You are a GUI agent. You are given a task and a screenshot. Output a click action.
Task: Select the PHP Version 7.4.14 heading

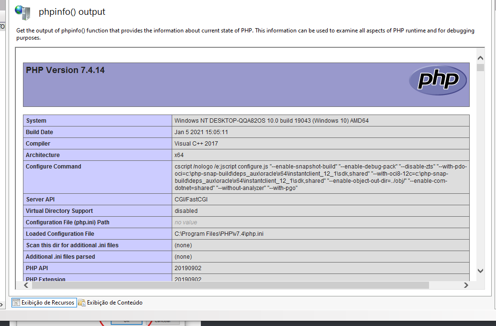pyautogui.click(x=65, y=70)
